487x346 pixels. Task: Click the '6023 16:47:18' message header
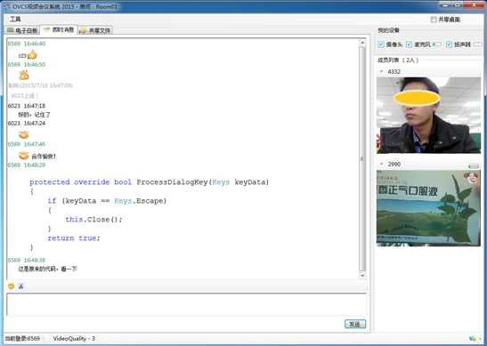coord(27,106)
